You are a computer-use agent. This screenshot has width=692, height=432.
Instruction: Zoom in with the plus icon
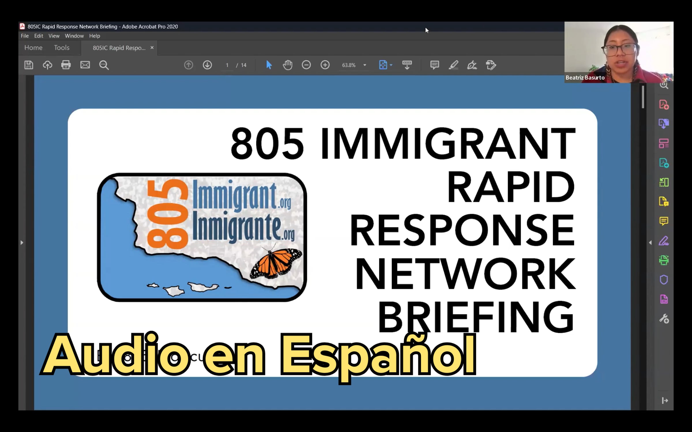(325, 65)
